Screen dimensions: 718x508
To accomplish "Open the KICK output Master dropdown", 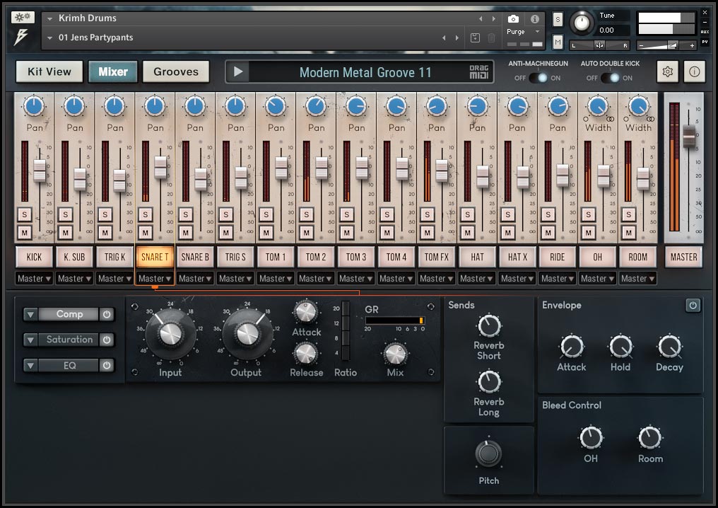I will pos(34,278).
